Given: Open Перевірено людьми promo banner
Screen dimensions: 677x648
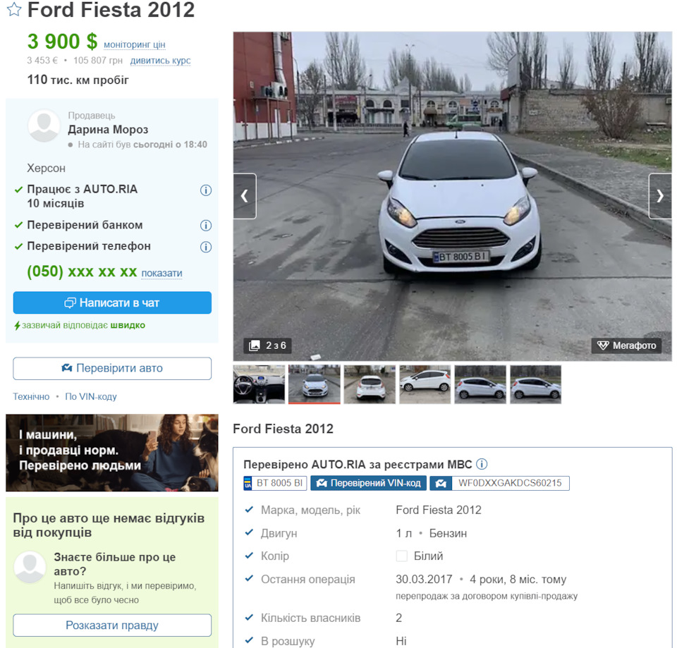Looking at the screenshot, I should click(x=112, y=453).
